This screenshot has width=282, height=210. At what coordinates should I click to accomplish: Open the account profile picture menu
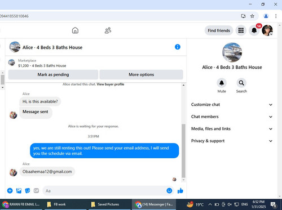pos(267,30)
